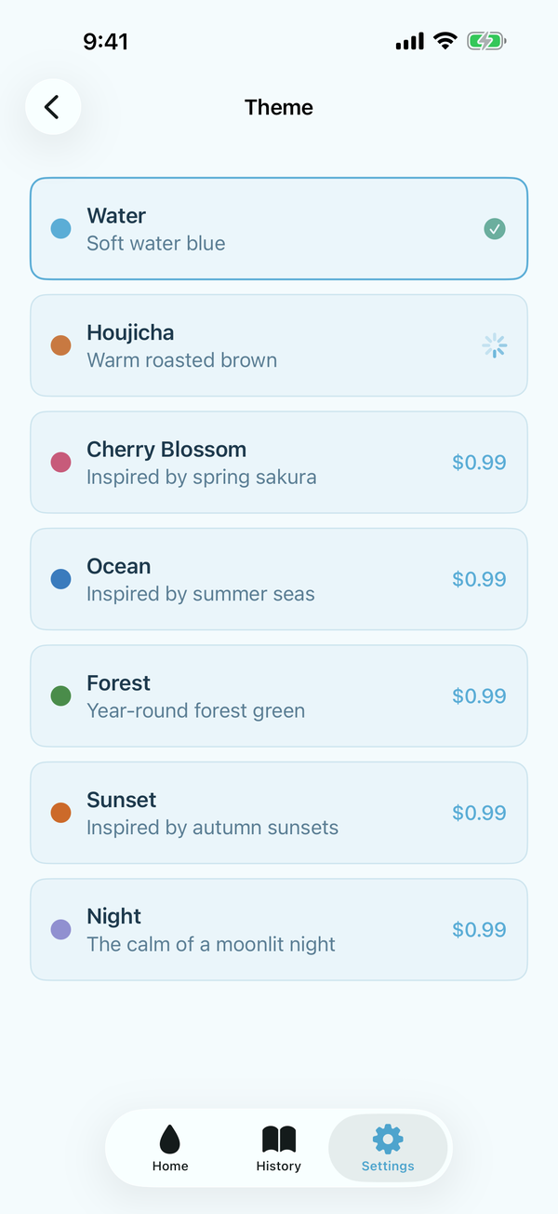Image resolution: width=558 pixels, height=1214 pixels.
Task: Open the Home tab
Action: (x=169, y=1147)
